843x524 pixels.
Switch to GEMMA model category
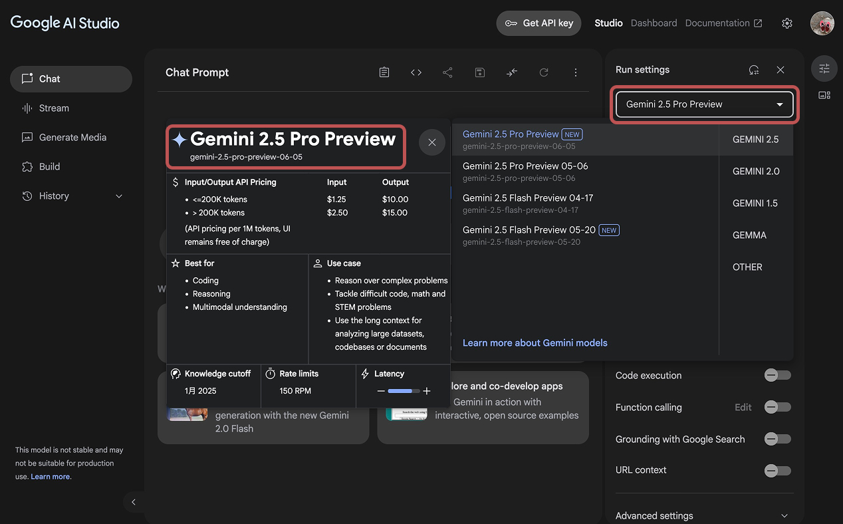[756, 235]
